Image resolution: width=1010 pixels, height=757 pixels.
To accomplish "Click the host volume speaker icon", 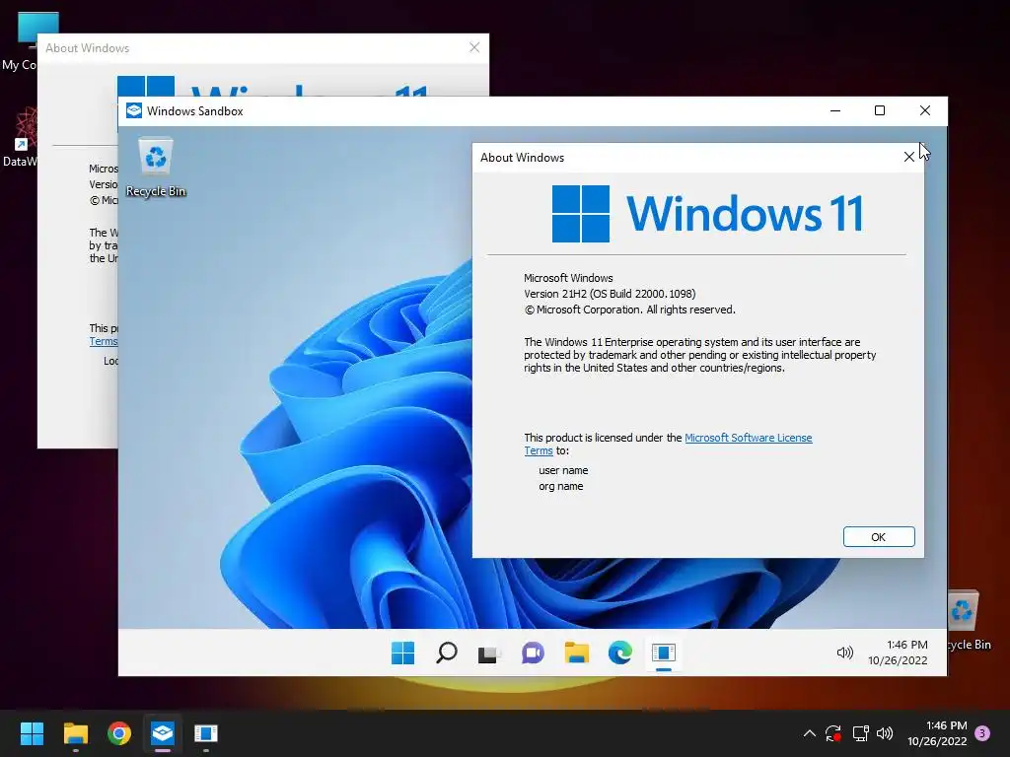I will pyautogui.click(x=885, y=733).
